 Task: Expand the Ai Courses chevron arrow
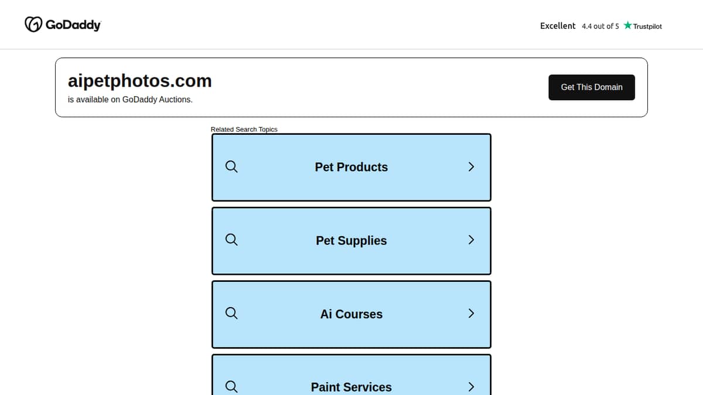coord(471,314)
